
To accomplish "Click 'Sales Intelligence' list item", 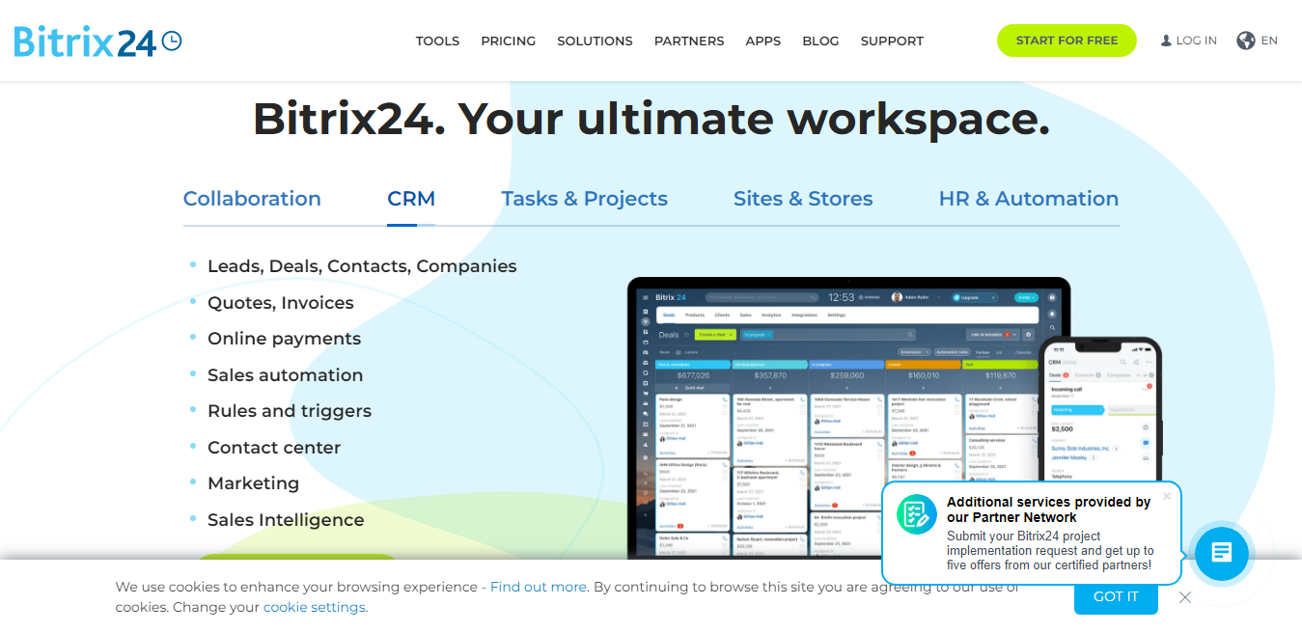I will [x=286, y=520].
